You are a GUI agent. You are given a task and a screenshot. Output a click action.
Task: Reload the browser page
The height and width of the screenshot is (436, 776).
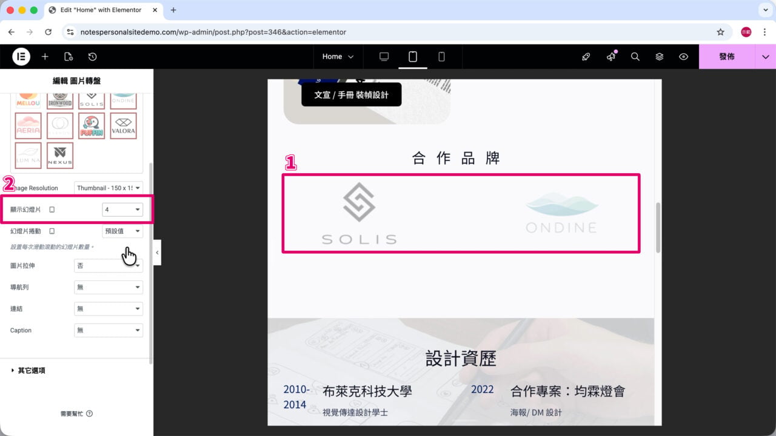point(48,31)
